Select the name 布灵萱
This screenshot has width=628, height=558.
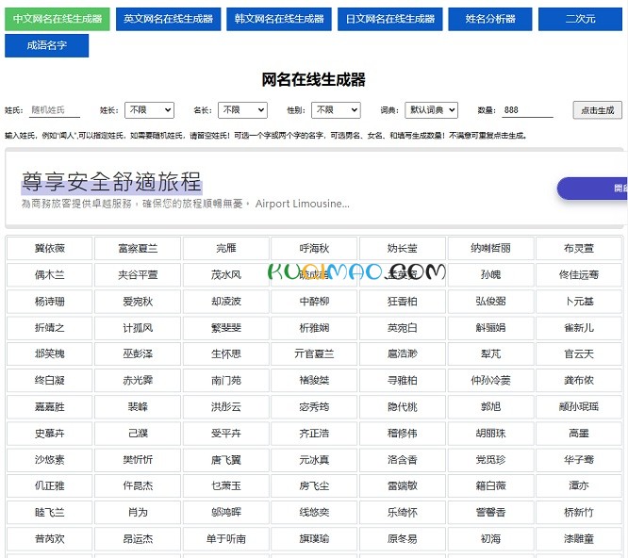[579, 249]
